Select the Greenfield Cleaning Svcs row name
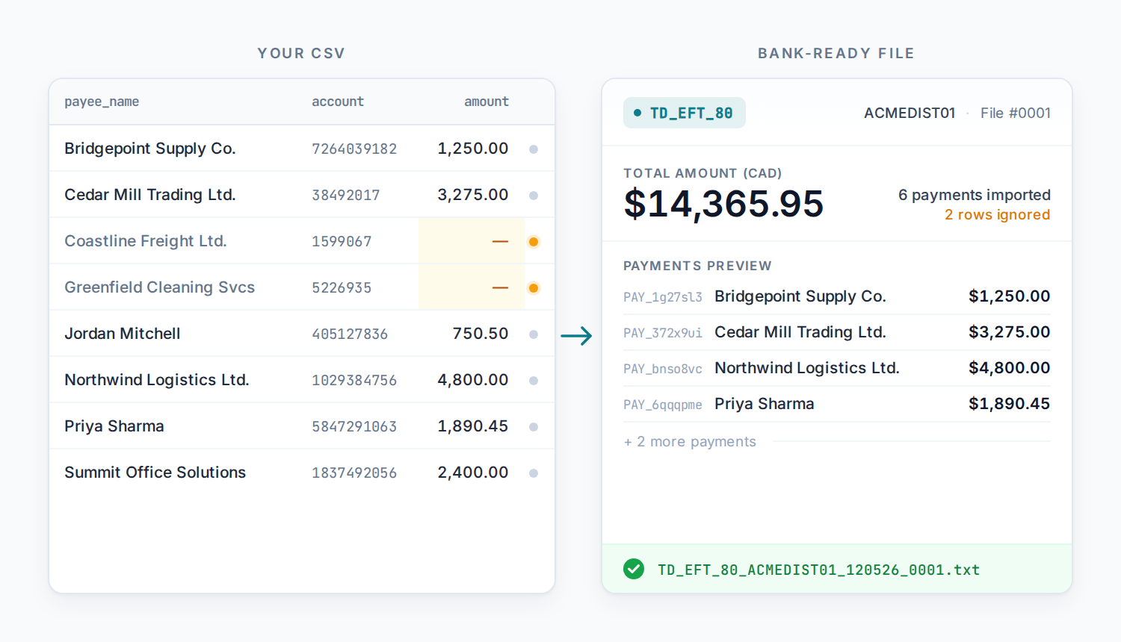The image size is (1121, 642). [x=160, y=287]
